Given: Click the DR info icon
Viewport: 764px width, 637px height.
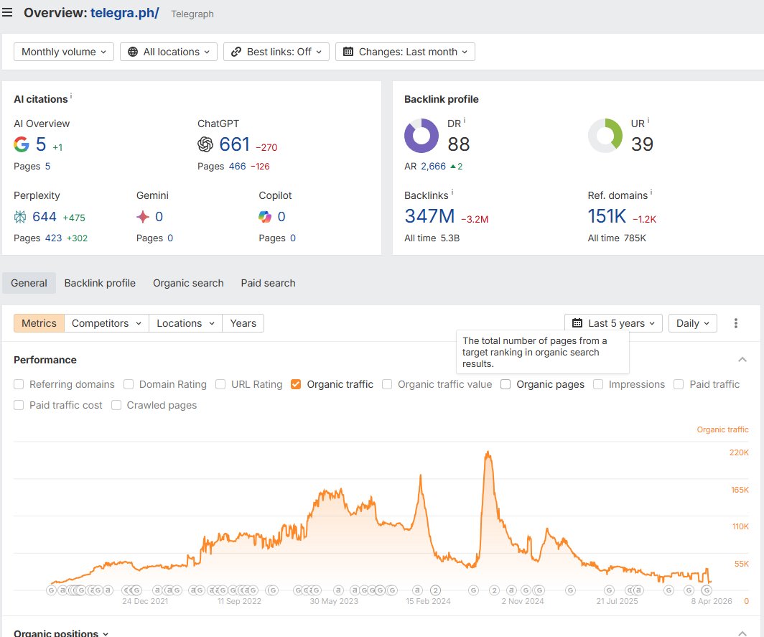Looking at the screenshot, I should coord(465,121).
